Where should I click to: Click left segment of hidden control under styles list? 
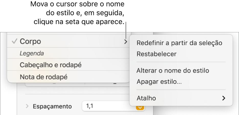[55, 85]
